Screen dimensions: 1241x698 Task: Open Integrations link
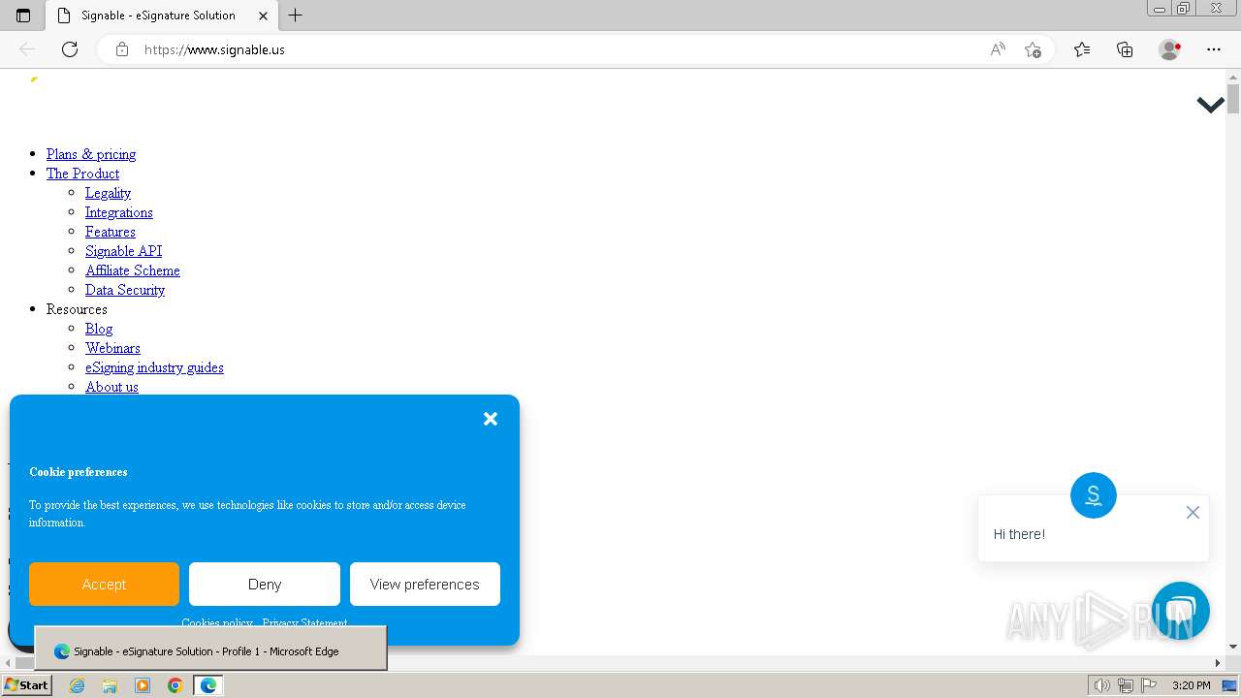pyautogui.click(x=118, y=212)
